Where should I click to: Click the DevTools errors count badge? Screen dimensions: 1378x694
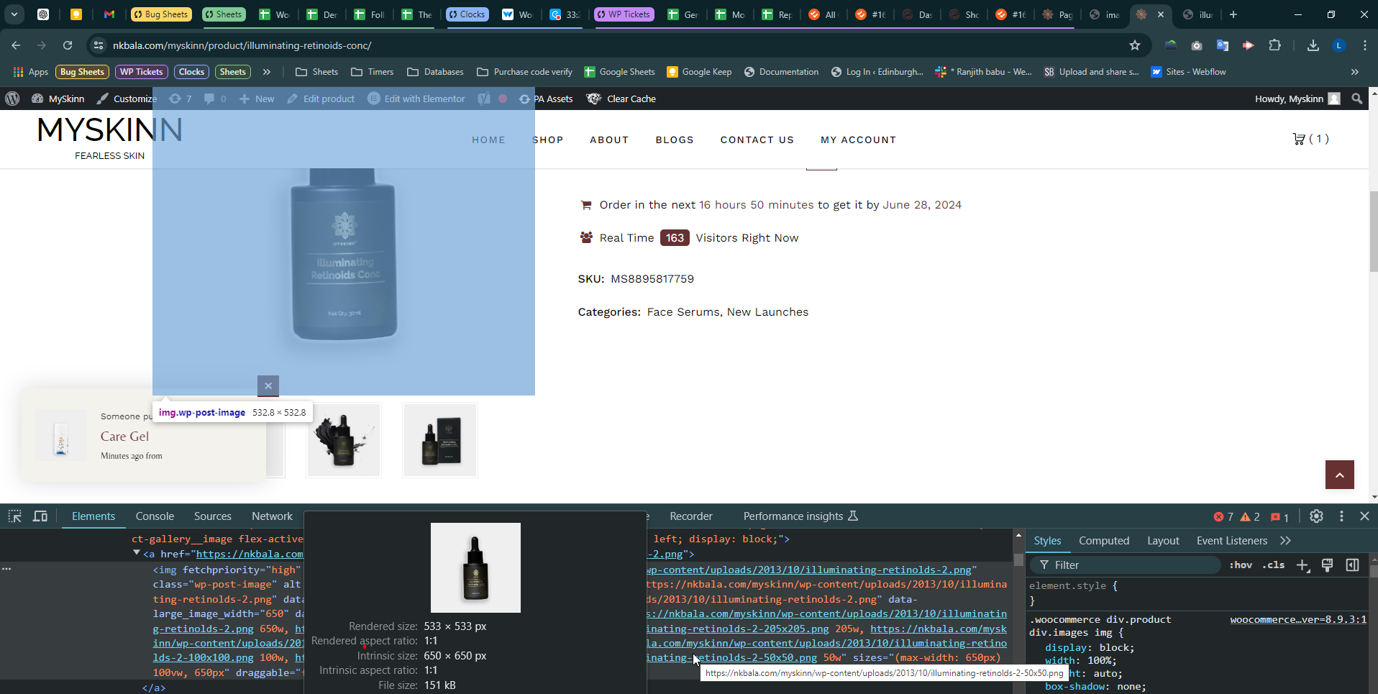coord(1223,517)
